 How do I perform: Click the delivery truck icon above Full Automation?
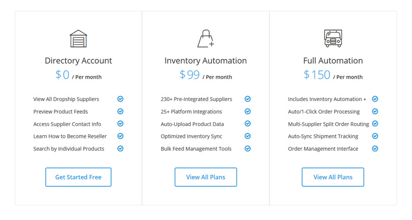point(333,39)
